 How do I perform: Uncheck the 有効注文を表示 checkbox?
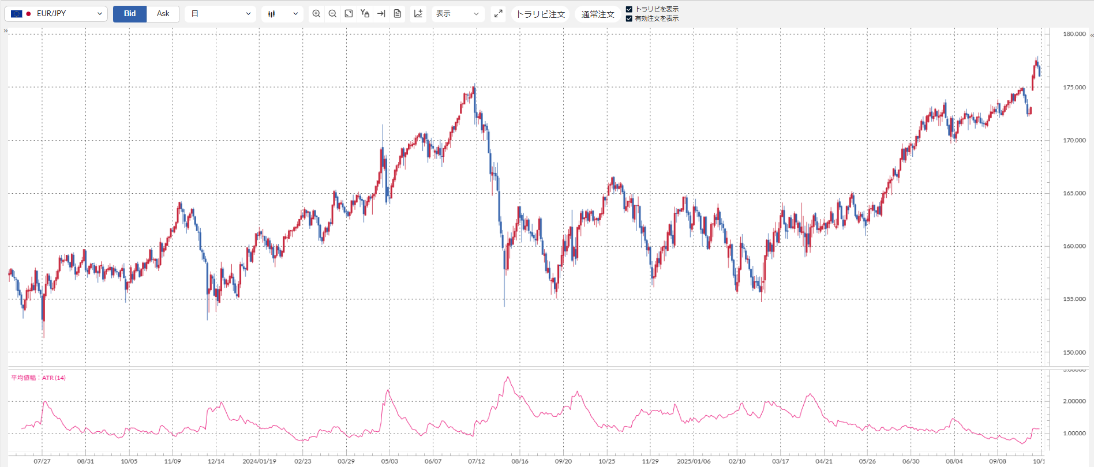pyautogui.click(x=629, y=18)
